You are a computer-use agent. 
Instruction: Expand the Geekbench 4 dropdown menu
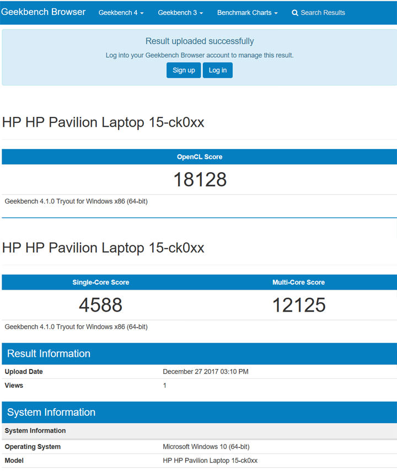(121, 13)
